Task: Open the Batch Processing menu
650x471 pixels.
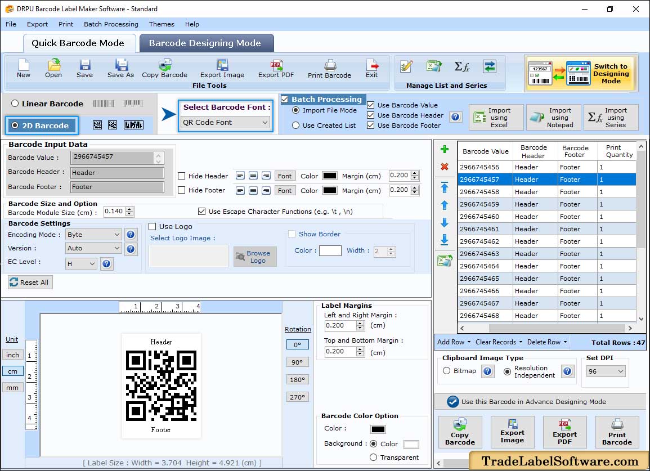Action: point(111,24)
